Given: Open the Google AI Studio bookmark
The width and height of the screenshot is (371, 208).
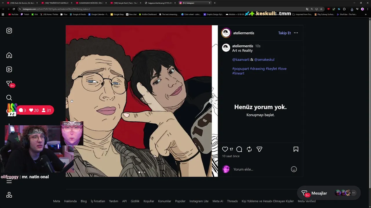Looking at the screenshot, I should (78, 14).
